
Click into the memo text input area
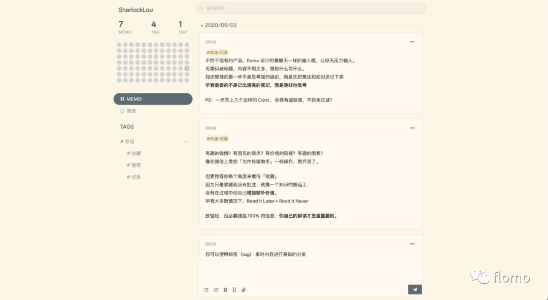click(311, 272)
